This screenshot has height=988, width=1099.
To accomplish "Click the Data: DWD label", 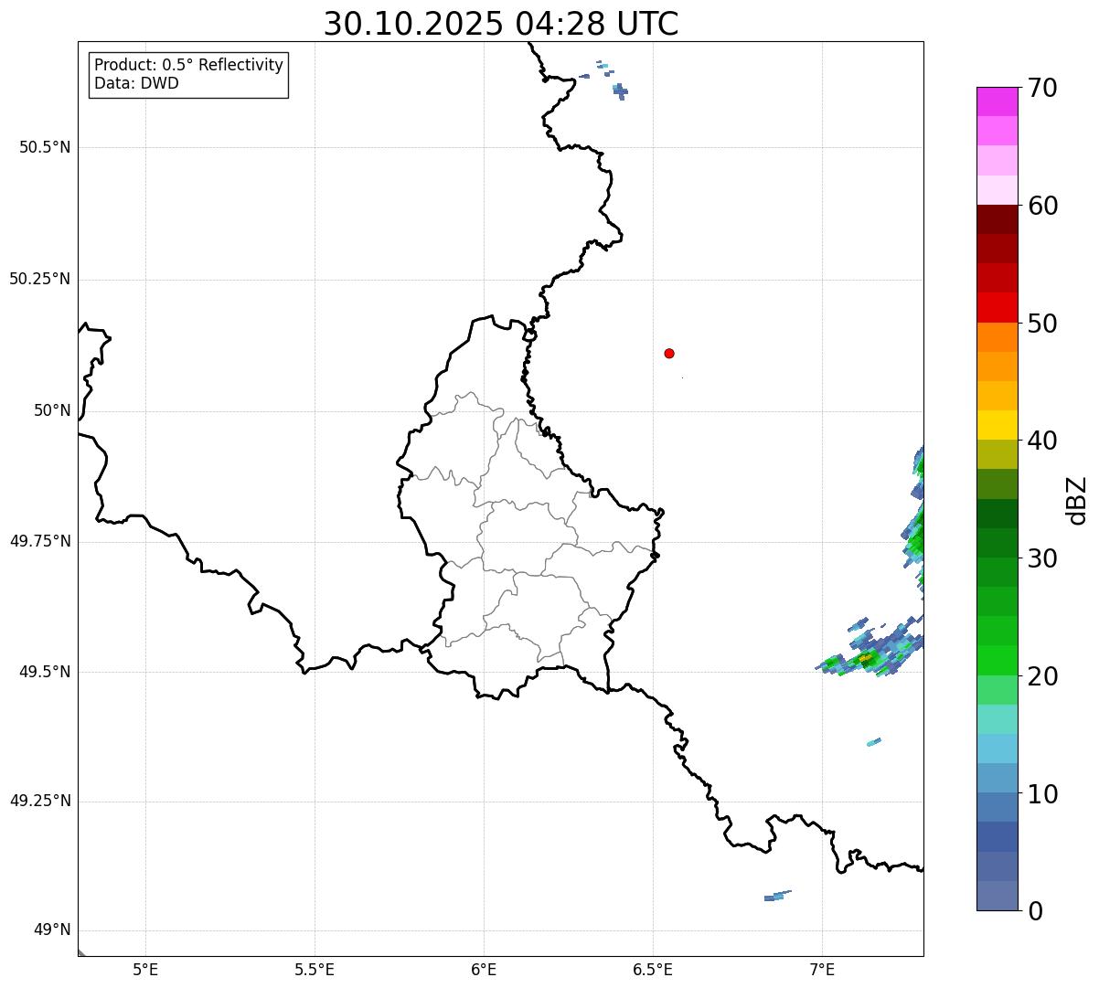I will (136, 83).
